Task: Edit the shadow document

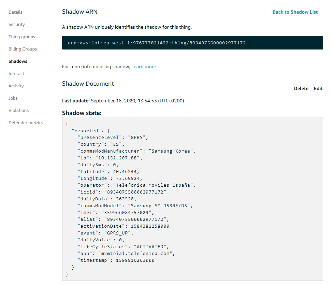Action: (318, 88)
